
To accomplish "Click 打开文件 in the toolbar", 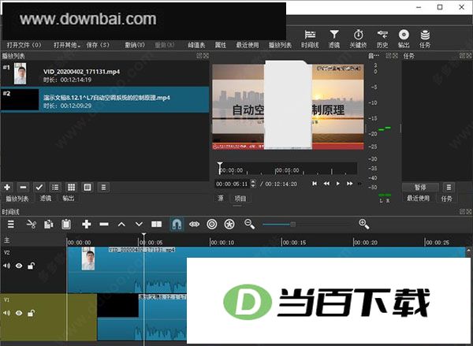I will pyautogui.click(x=24, y=45).
